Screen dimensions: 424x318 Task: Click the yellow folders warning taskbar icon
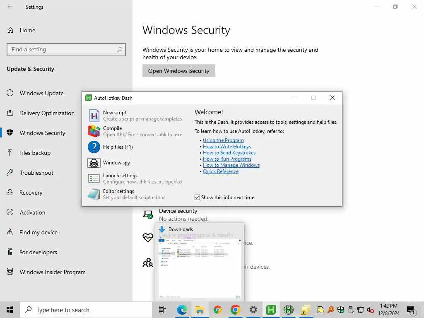(x=306, y=310)
